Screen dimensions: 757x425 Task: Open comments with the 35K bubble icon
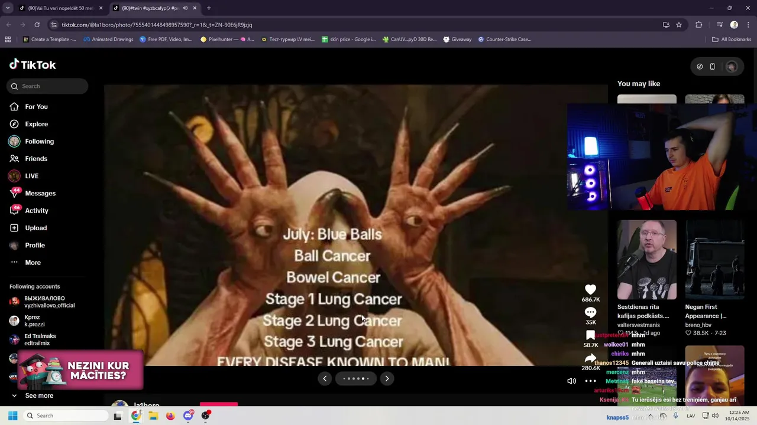590,312
